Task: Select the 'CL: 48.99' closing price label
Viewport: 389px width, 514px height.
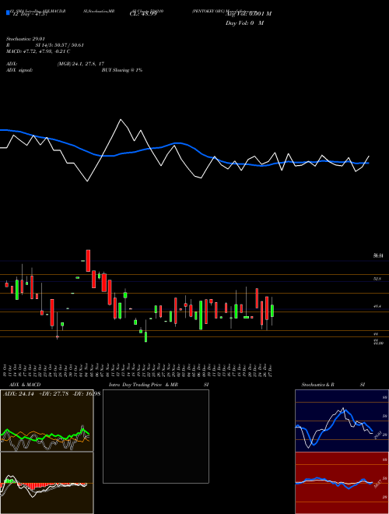Action: click(143, 15)
